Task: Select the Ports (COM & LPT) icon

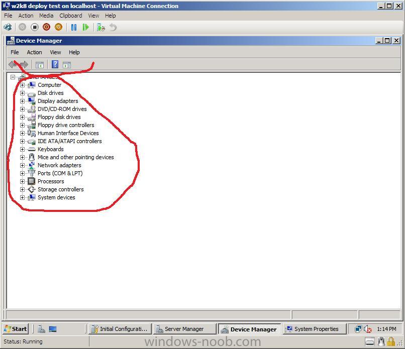Action: tap(32, 172)
